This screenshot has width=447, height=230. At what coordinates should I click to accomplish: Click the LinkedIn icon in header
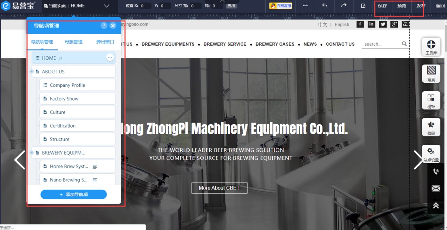[371, 24]
